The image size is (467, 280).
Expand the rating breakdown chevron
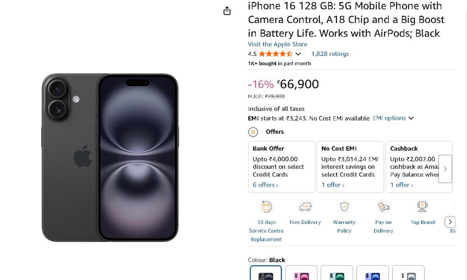298,54
